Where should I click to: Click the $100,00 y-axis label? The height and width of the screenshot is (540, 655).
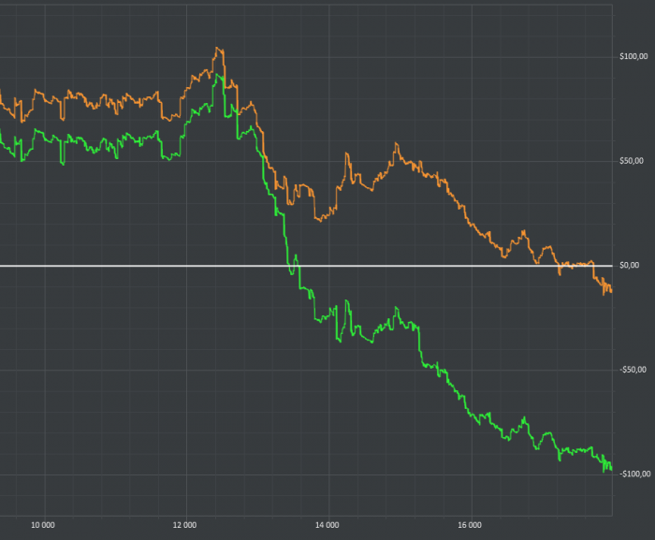(x=633, y=56)
